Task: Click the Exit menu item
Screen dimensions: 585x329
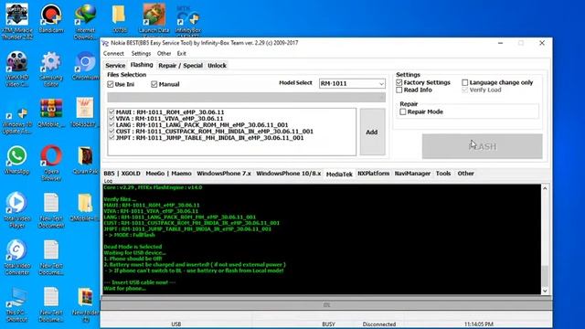Action: [x=182, y=53]
